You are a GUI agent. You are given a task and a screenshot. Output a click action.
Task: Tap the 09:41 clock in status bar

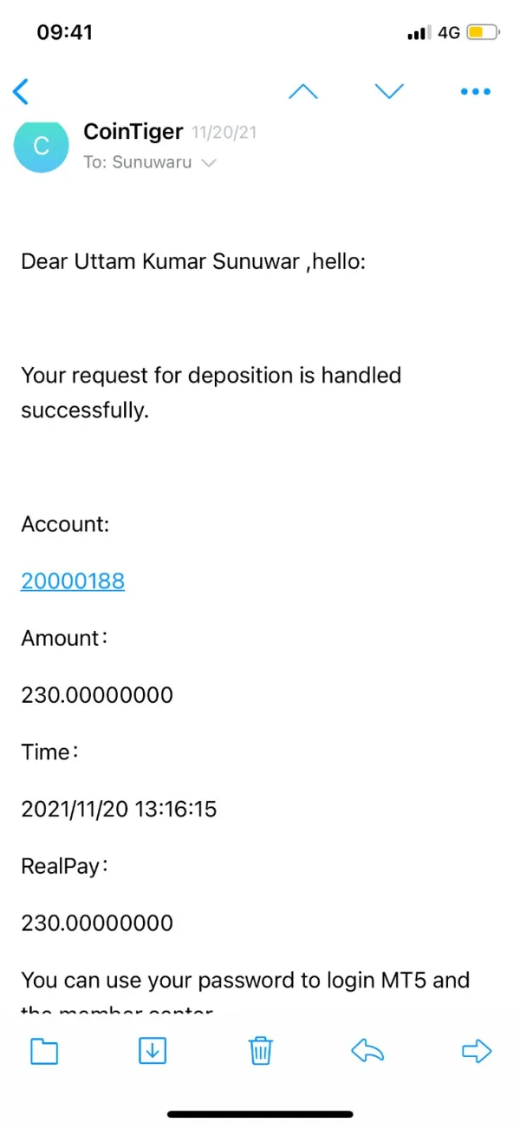coord(64,33)
